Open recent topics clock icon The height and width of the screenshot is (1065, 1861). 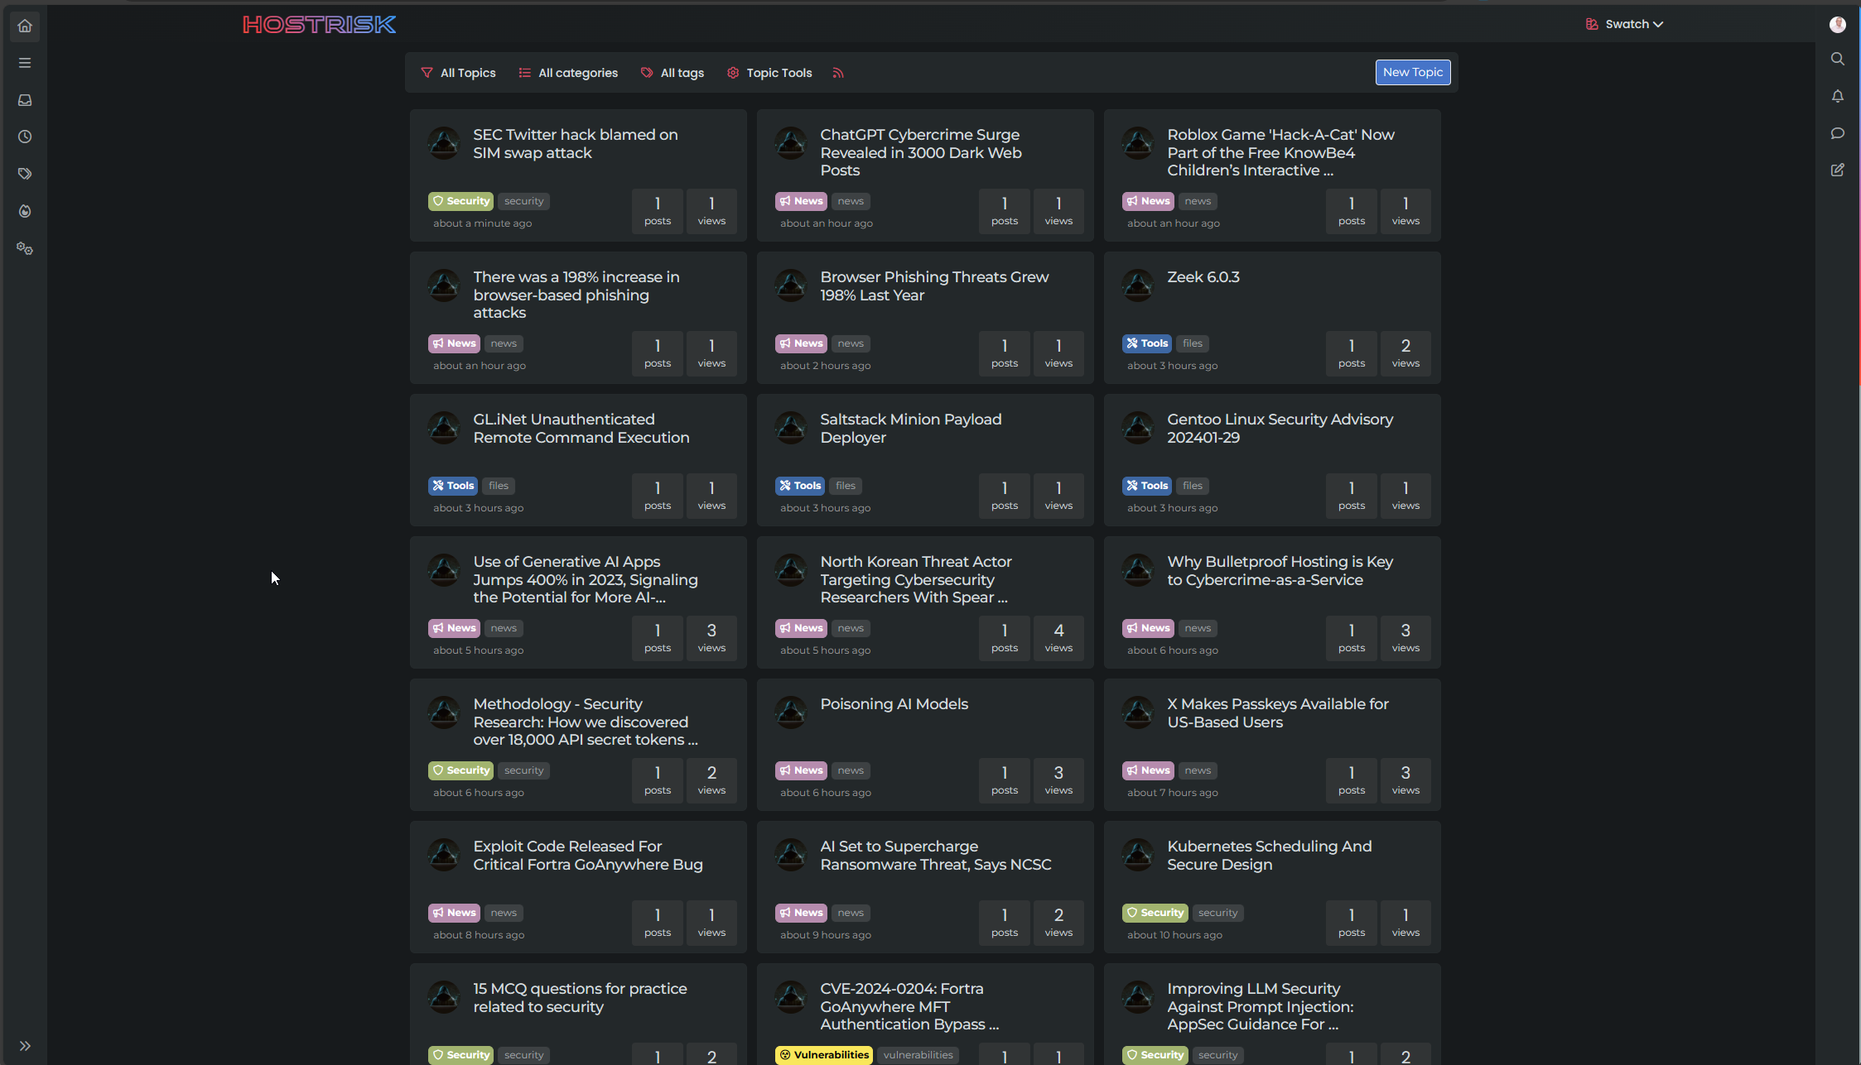(25, 137)
